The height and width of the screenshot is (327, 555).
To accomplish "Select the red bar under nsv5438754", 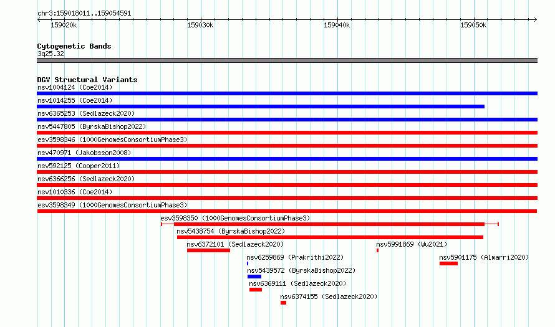I will pos(330,237).
